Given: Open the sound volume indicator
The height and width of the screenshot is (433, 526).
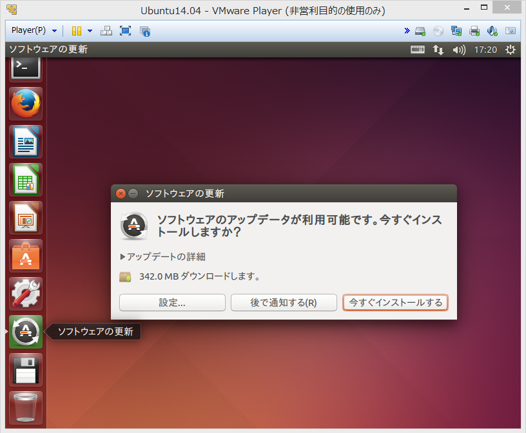Looking at the screenshot, I should 459,50.
